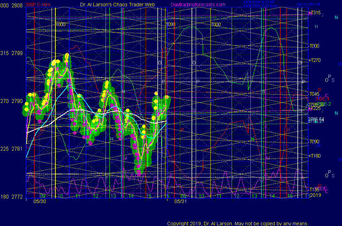Click the "225 2781" price axis label

pos(11,149)
